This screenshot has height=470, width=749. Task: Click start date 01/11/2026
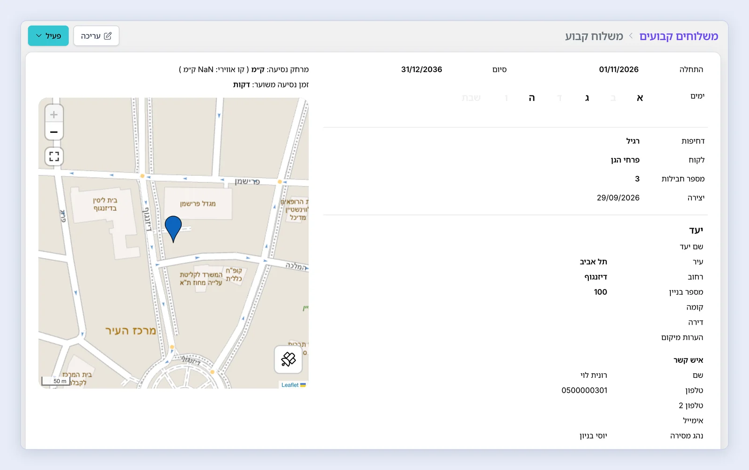(619, 69)
